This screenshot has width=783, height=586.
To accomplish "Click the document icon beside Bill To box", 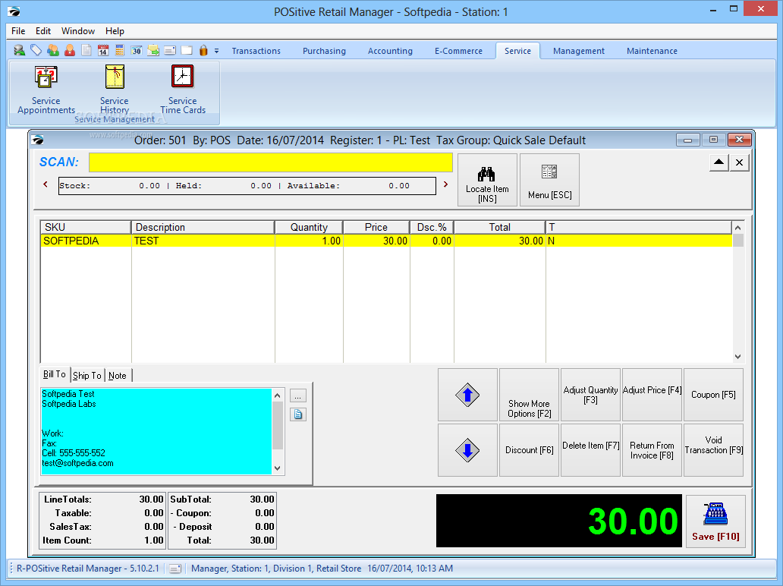I will click(298, 414).
